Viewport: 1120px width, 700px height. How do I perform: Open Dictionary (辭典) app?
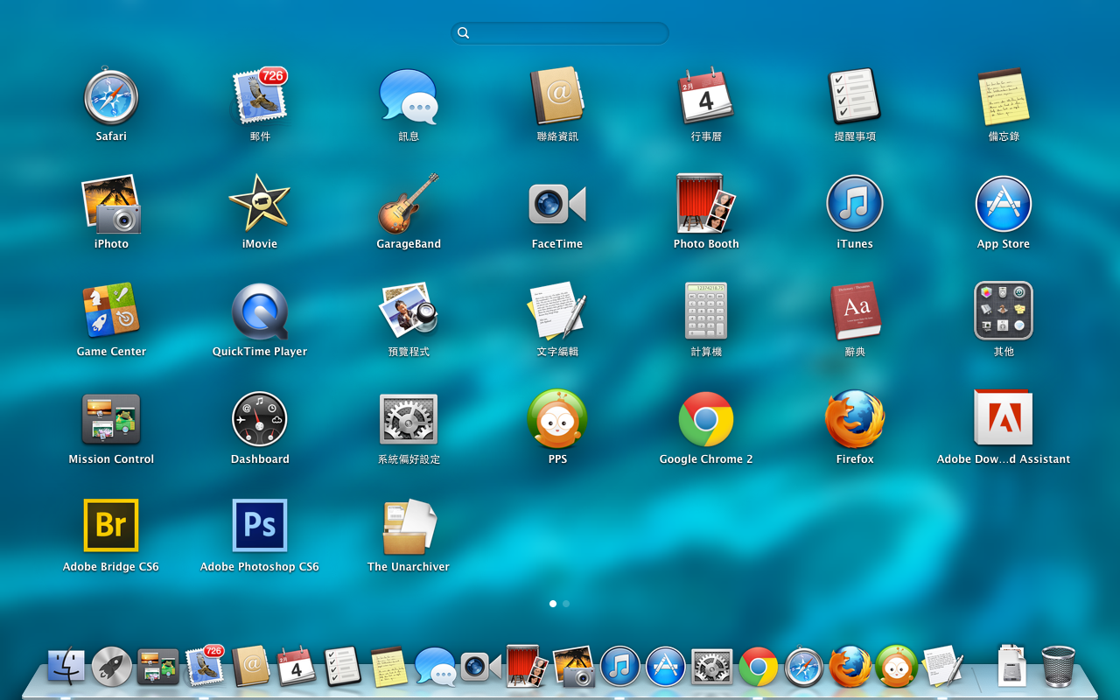(x=855, y=311)
